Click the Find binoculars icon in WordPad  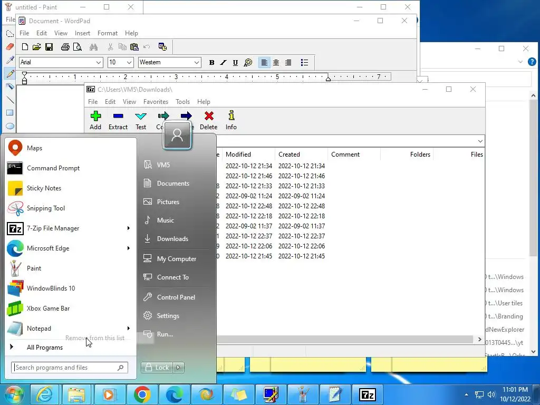[x=93, y=47]
